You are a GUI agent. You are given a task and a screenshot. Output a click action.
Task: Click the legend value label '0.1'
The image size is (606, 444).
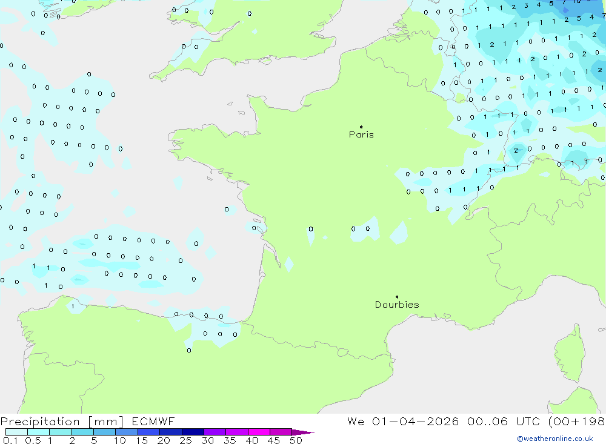(10, 440)
